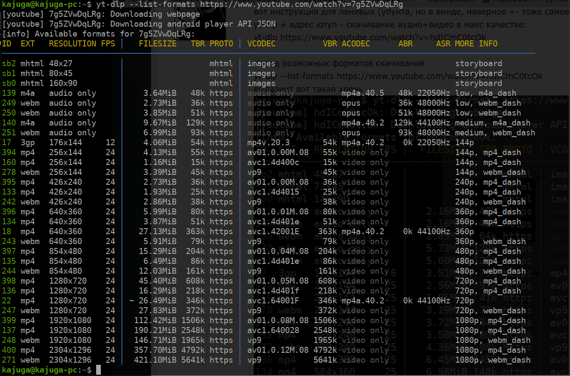
Task: Click the 3gp extension in row 17
Action: (27, 143)
